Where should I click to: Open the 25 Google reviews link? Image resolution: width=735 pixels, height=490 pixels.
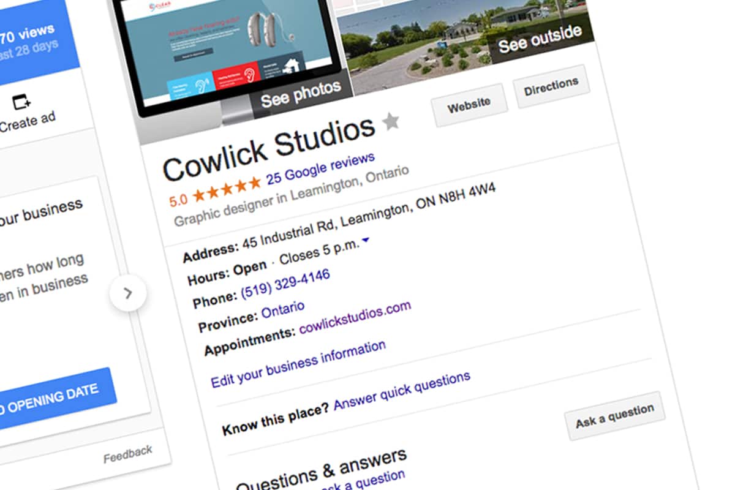point(320,168)
